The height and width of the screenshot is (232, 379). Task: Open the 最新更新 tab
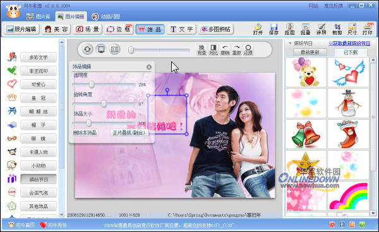point(310,52)
